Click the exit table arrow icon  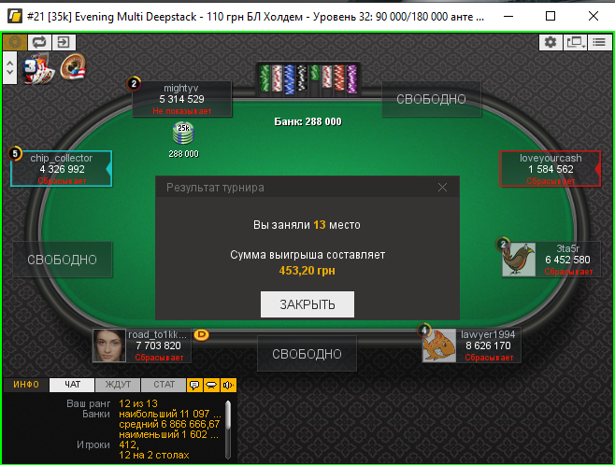point(64,42)
